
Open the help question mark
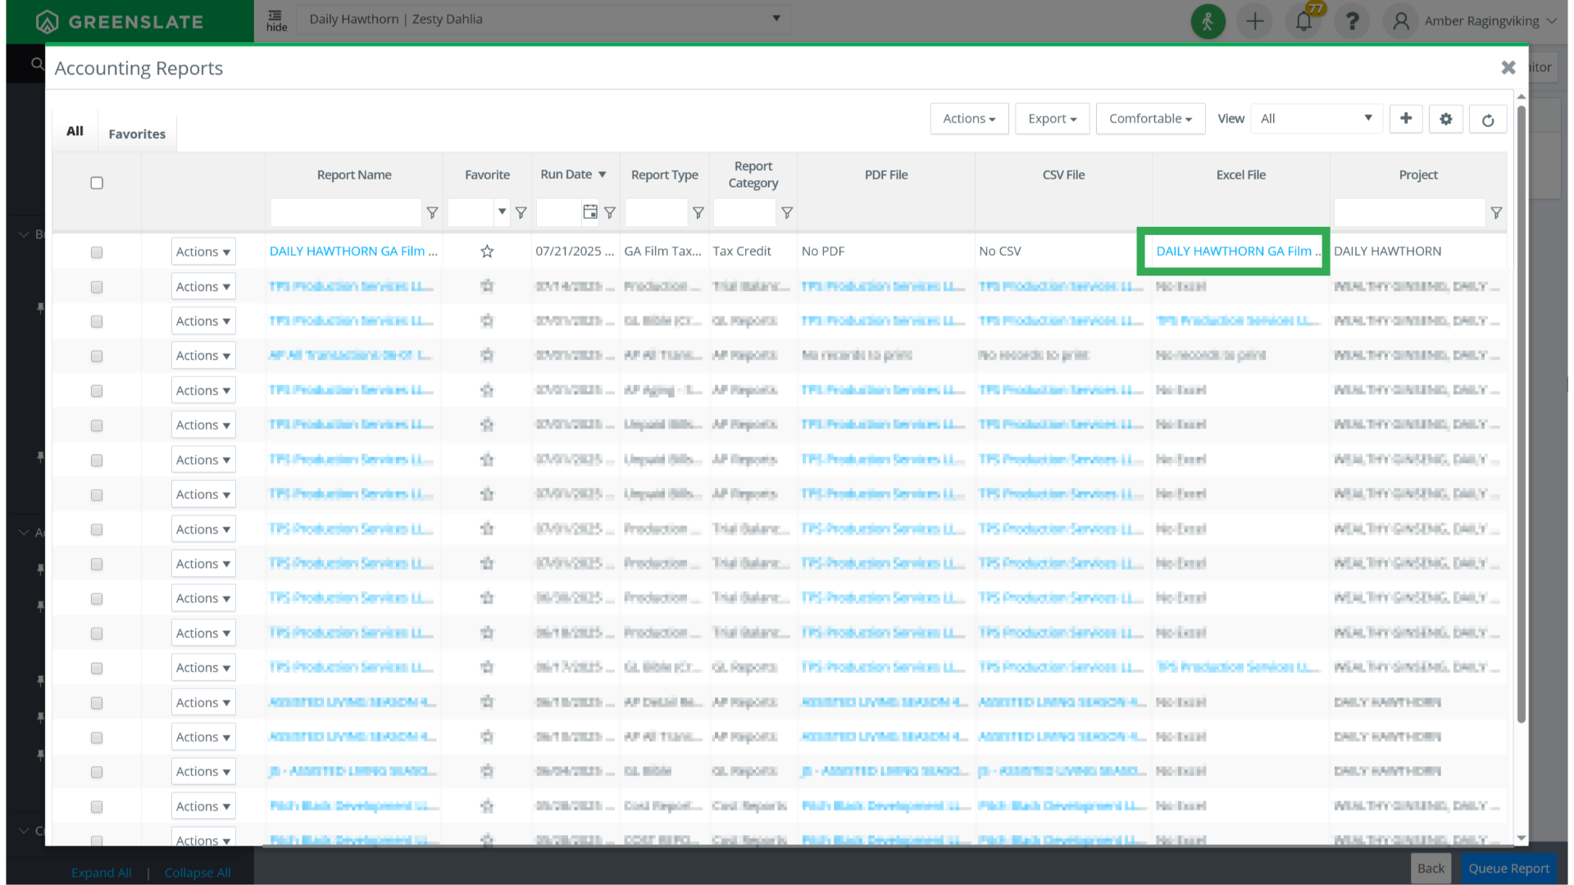1352,21
